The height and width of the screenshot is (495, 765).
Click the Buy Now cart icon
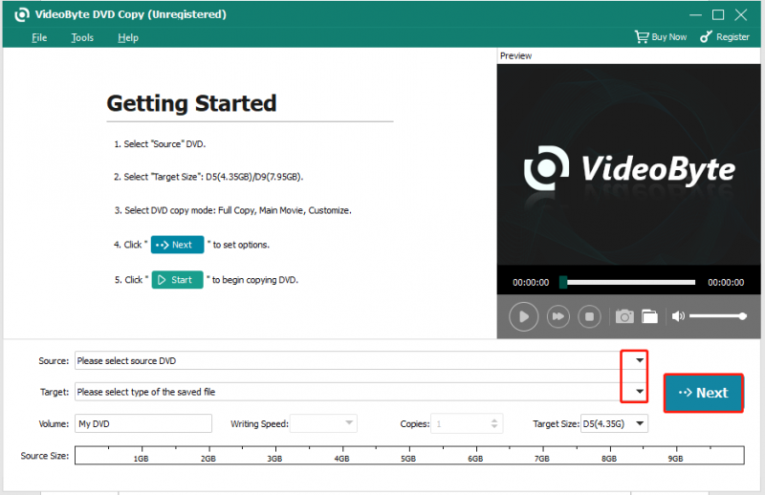tap(642, 36)
